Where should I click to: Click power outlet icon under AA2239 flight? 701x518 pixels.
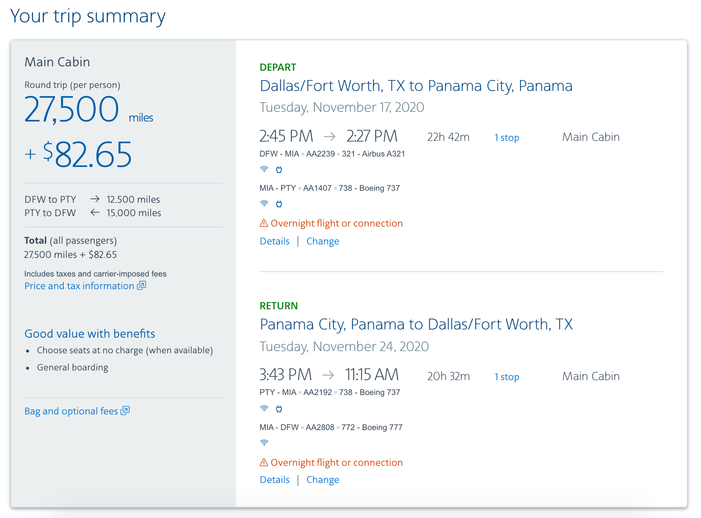pos(279,170)
